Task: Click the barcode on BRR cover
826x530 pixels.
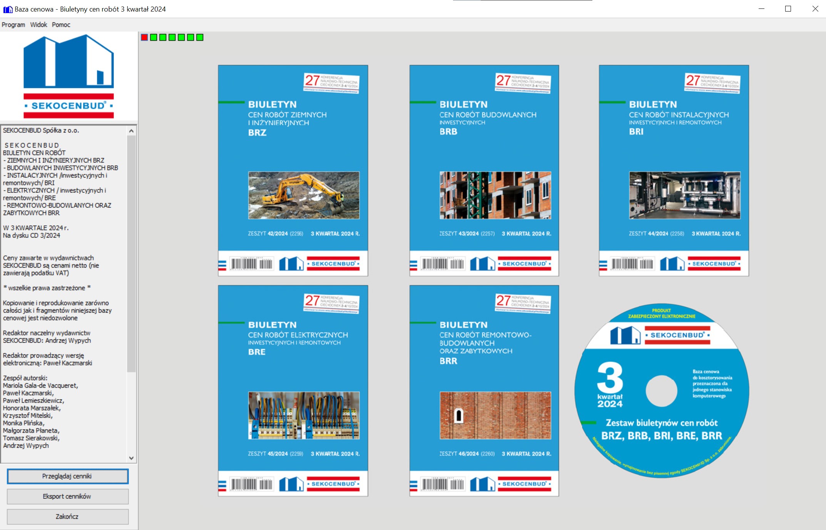Action: 443,484
